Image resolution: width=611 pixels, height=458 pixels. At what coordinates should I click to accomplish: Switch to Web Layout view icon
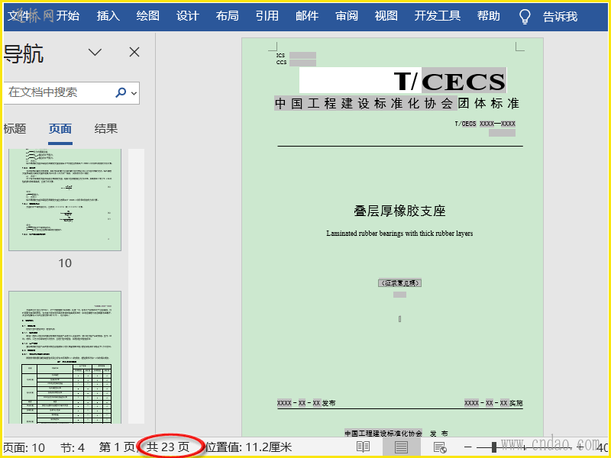point(440,447)
